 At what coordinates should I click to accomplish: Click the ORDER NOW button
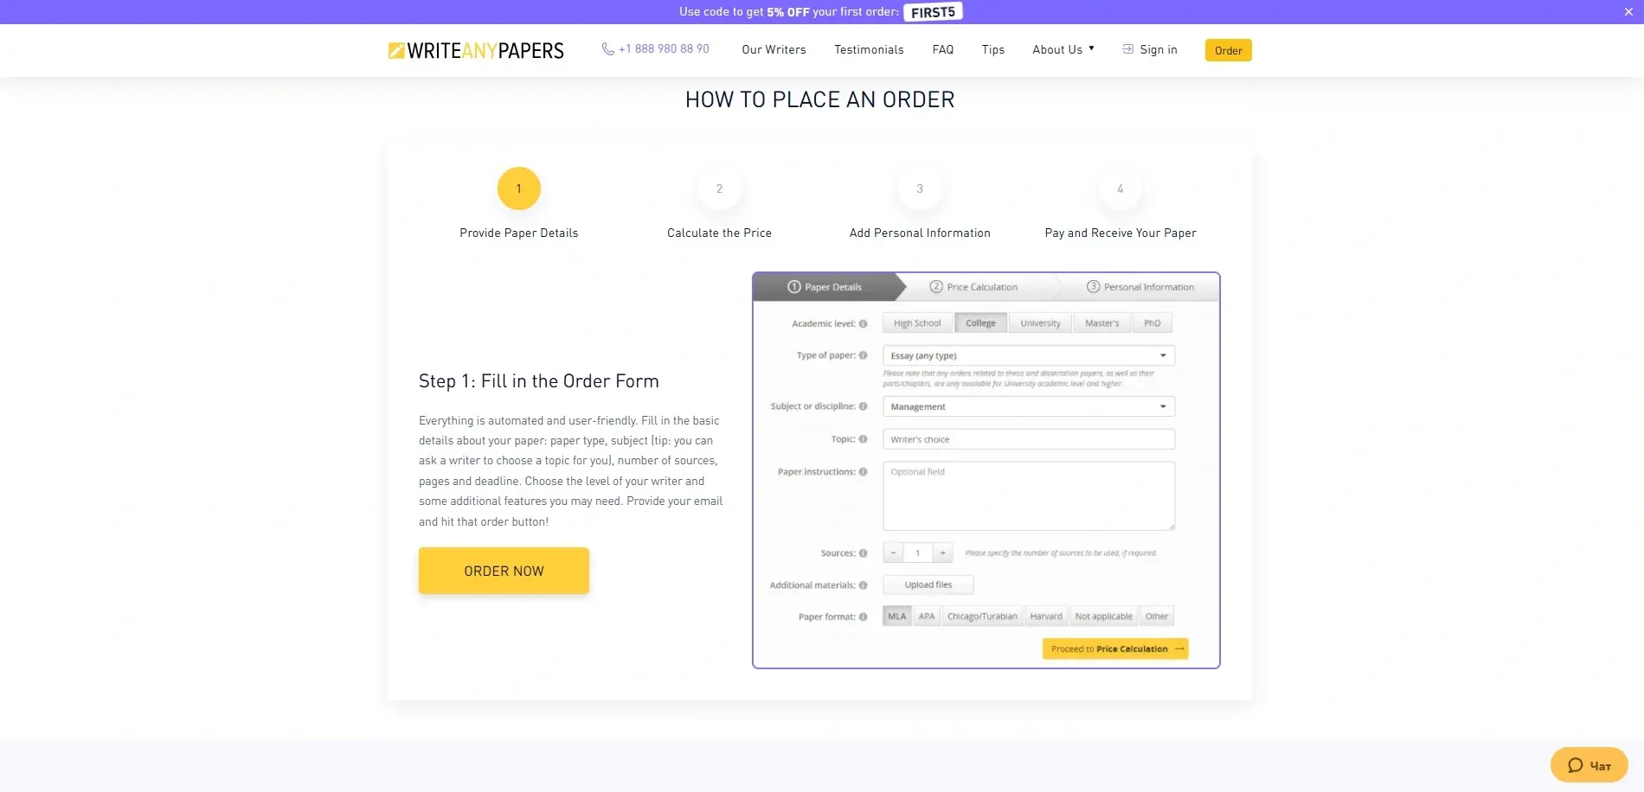[504, 571]
